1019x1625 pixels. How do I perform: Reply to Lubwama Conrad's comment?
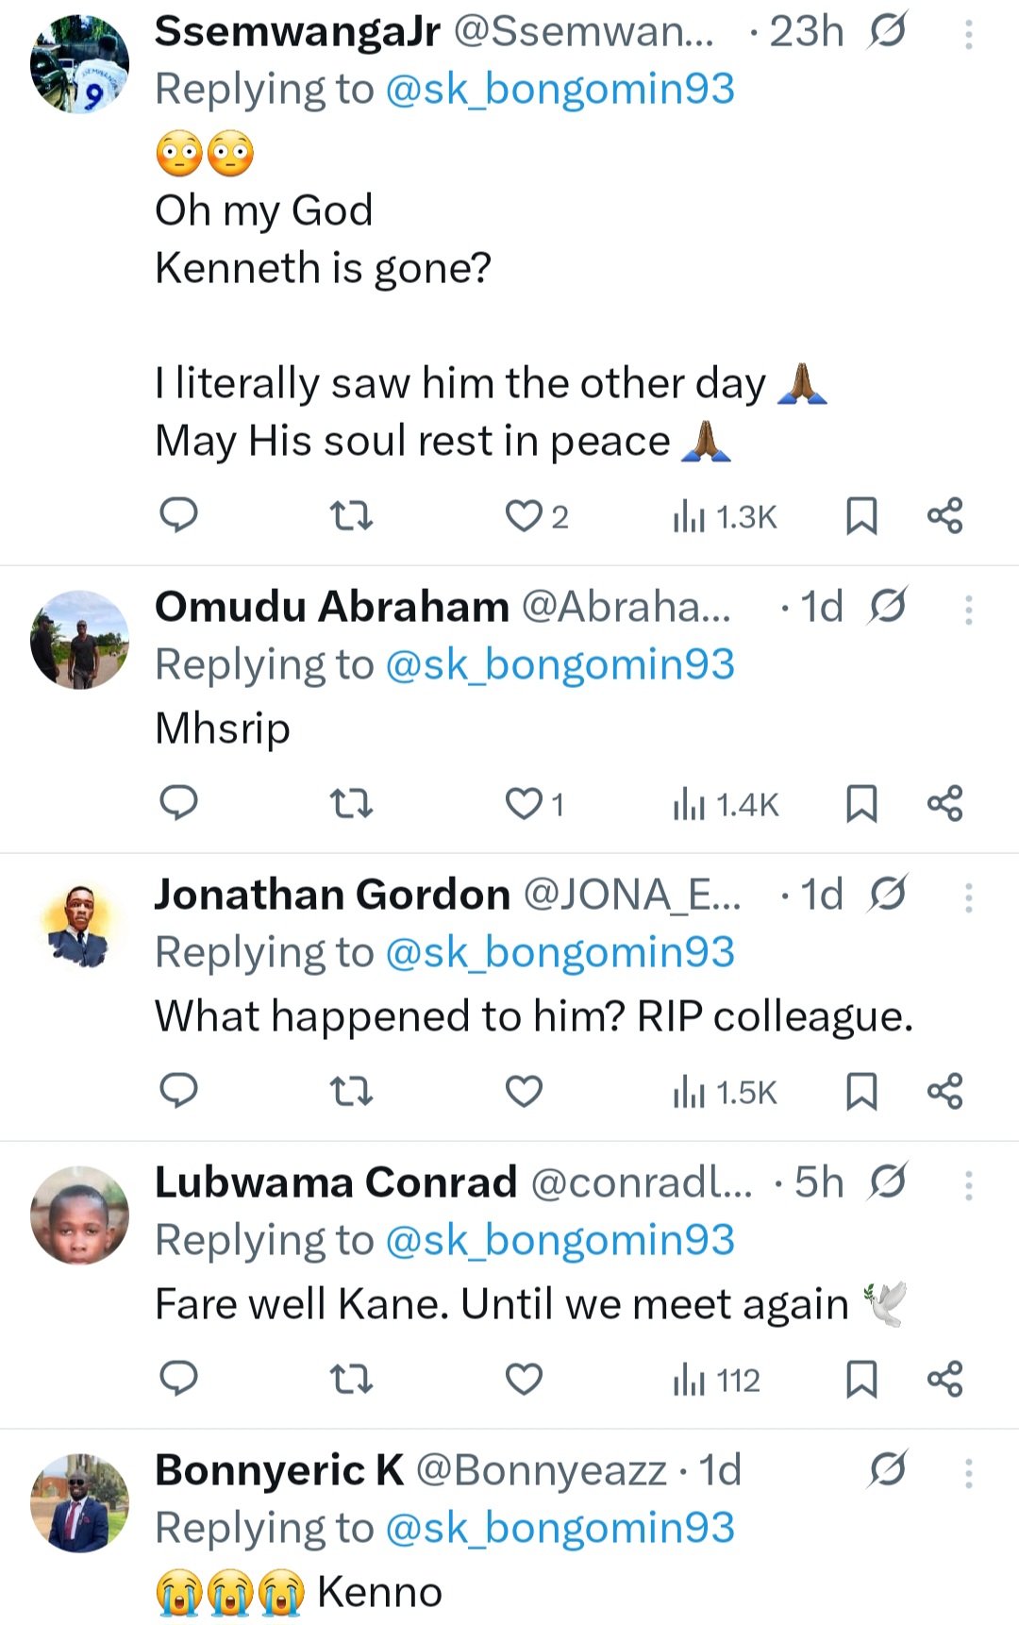(178, 1379)
